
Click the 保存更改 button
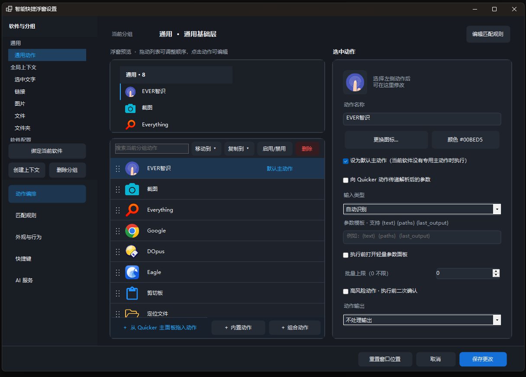click(x=483, y=359)
